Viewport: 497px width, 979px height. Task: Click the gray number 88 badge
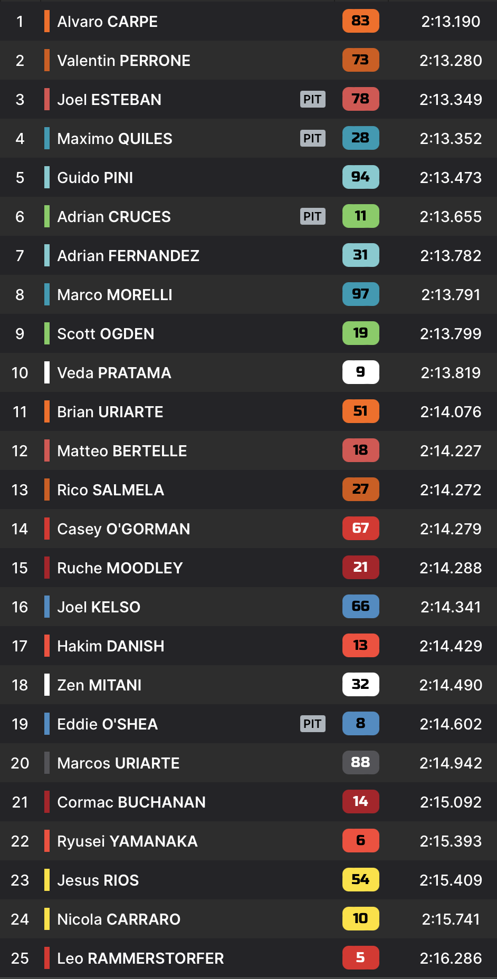click(360, 763)
